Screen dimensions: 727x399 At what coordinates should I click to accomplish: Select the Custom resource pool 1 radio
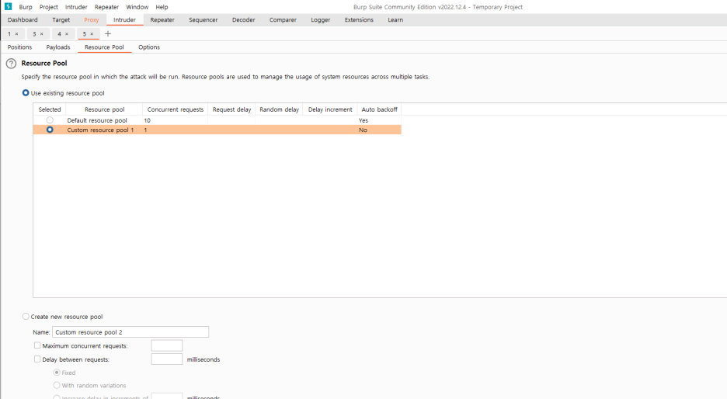point(50,130)
